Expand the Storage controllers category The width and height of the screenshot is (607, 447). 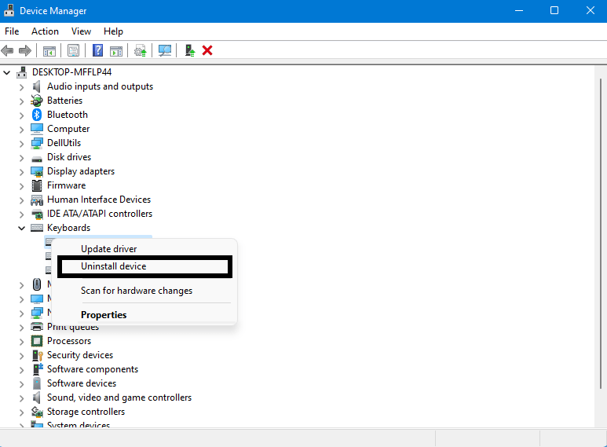point(22,412)
